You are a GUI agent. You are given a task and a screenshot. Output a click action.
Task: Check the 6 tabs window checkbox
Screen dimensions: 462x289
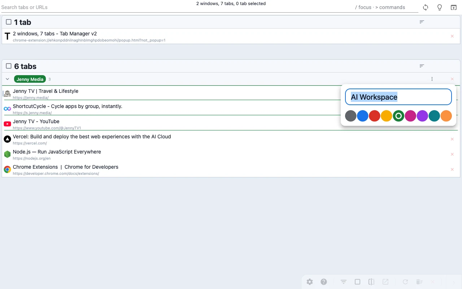(x=9, y=66)
